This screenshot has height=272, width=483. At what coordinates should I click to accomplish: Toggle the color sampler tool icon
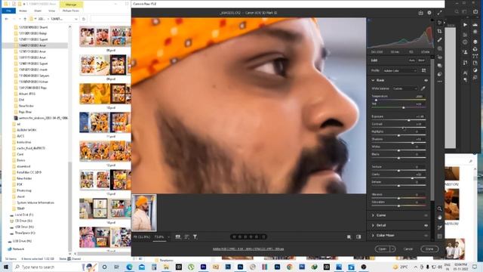click(439, 227)
